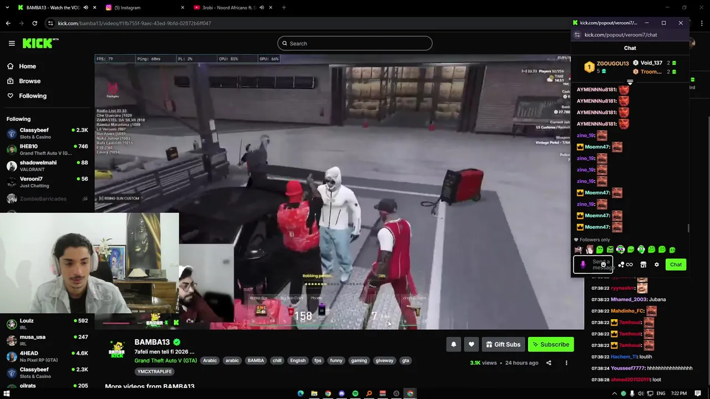Click green Chat send button
Viewport: 710px width, 399px height.
(676, 264)
